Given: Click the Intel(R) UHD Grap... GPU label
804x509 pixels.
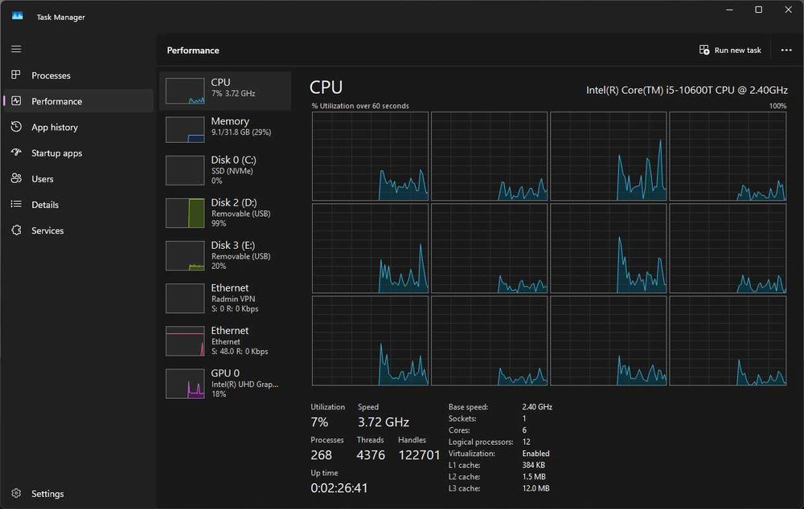Looking at the screenshot, I should tap(245, 384).
